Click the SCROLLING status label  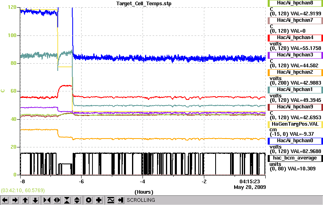pyautogui.click(x=141, y=200)
